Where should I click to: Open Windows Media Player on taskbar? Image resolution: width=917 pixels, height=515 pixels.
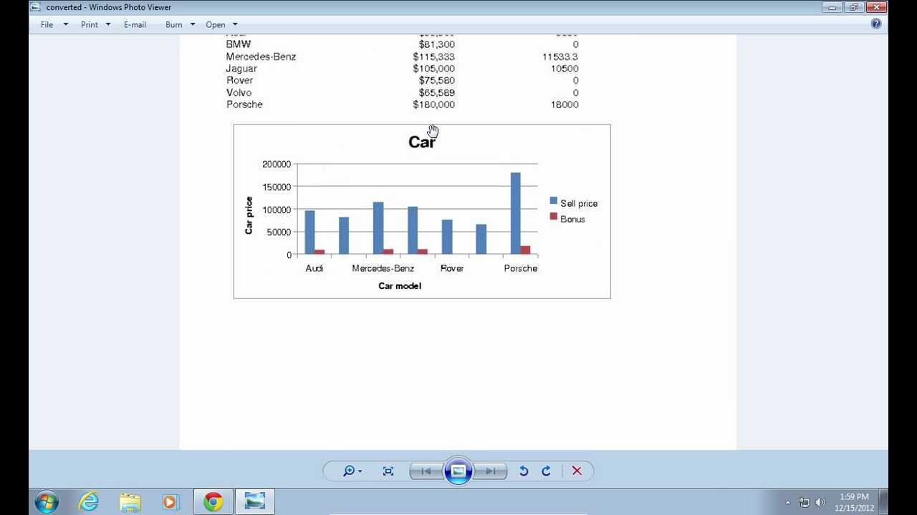click(170, 501)
